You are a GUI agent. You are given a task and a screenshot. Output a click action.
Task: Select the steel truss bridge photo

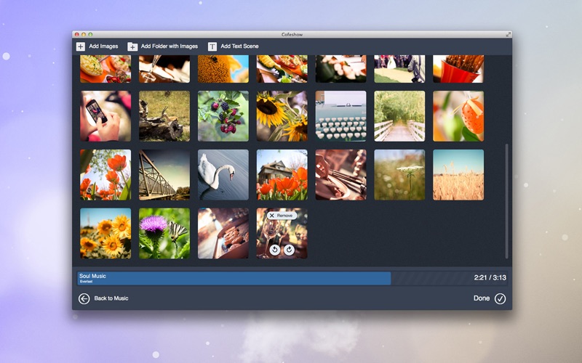click(x=164, y=175)
